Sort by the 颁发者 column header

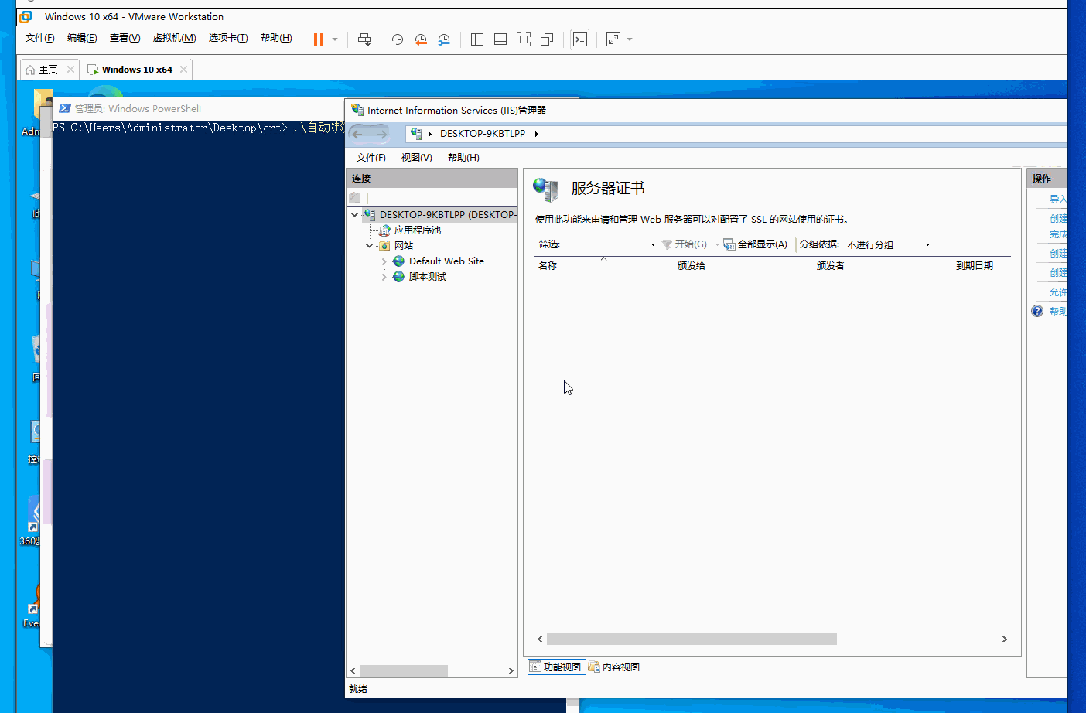click(x=830, y=266)
